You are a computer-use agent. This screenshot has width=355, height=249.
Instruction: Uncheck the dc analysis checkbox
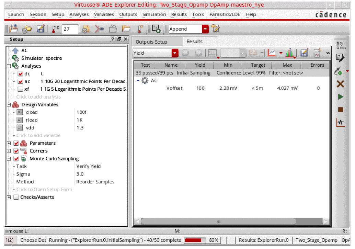pos(20,74)
